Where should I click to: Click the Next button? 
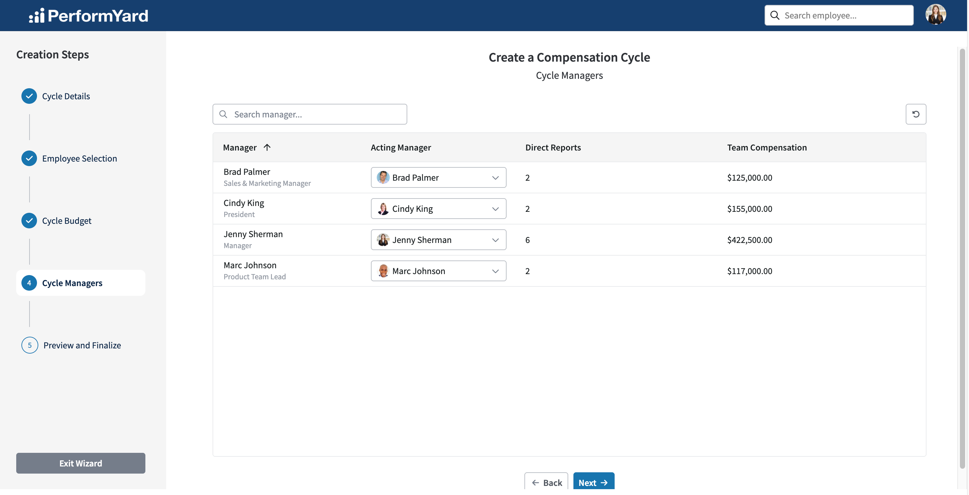coord(594,482)
